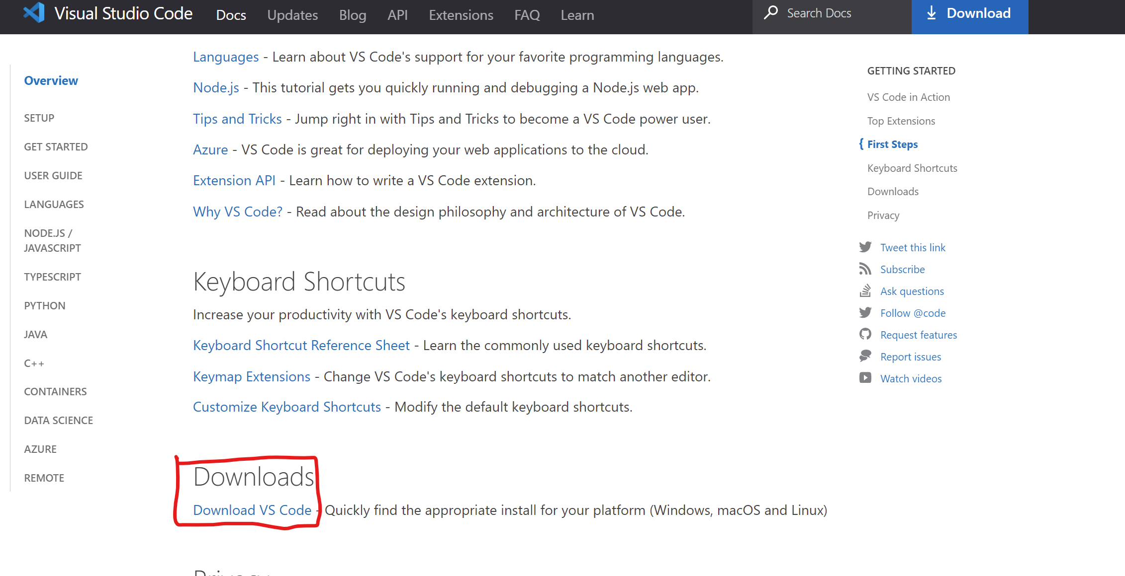
Task: Expand the SETUP section in sidebar
Action: (39, 118)
